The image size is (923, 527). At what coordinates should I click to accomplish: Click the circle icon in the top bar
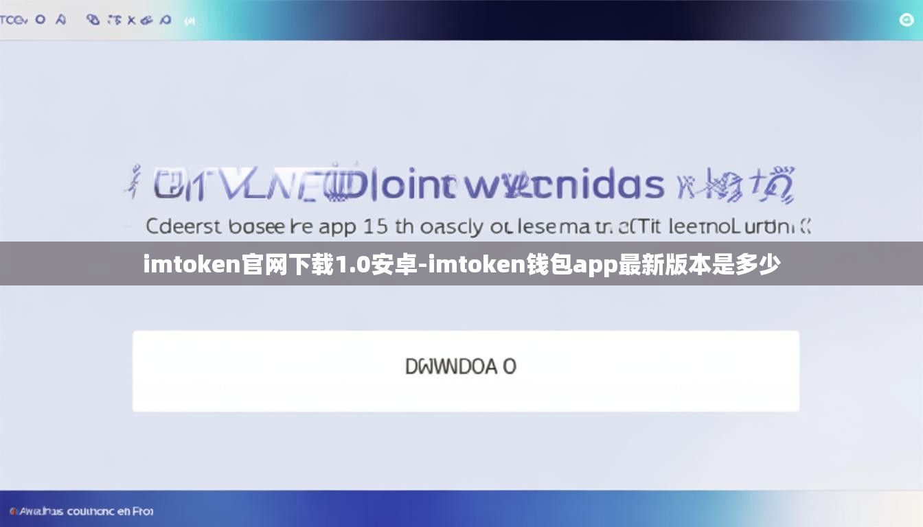(41, 19)
